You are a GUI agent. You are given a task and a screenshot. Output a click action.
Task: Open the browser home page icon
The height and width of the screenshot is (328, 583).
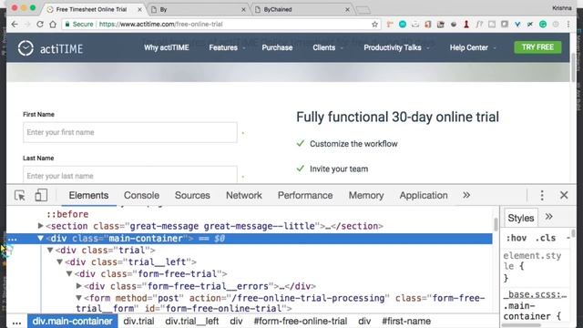pos(53,25)
